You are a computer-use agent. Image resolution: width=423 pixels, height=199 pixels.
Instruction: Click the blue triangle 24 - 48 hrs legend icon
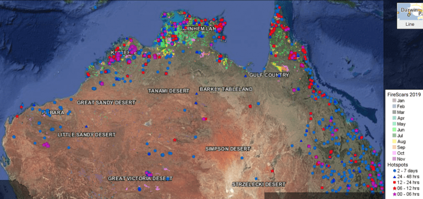tap(394, 176)
